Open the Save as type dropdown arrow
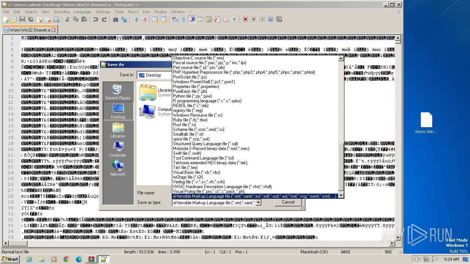This screenshot has height=264, width=470. [258, 202]
